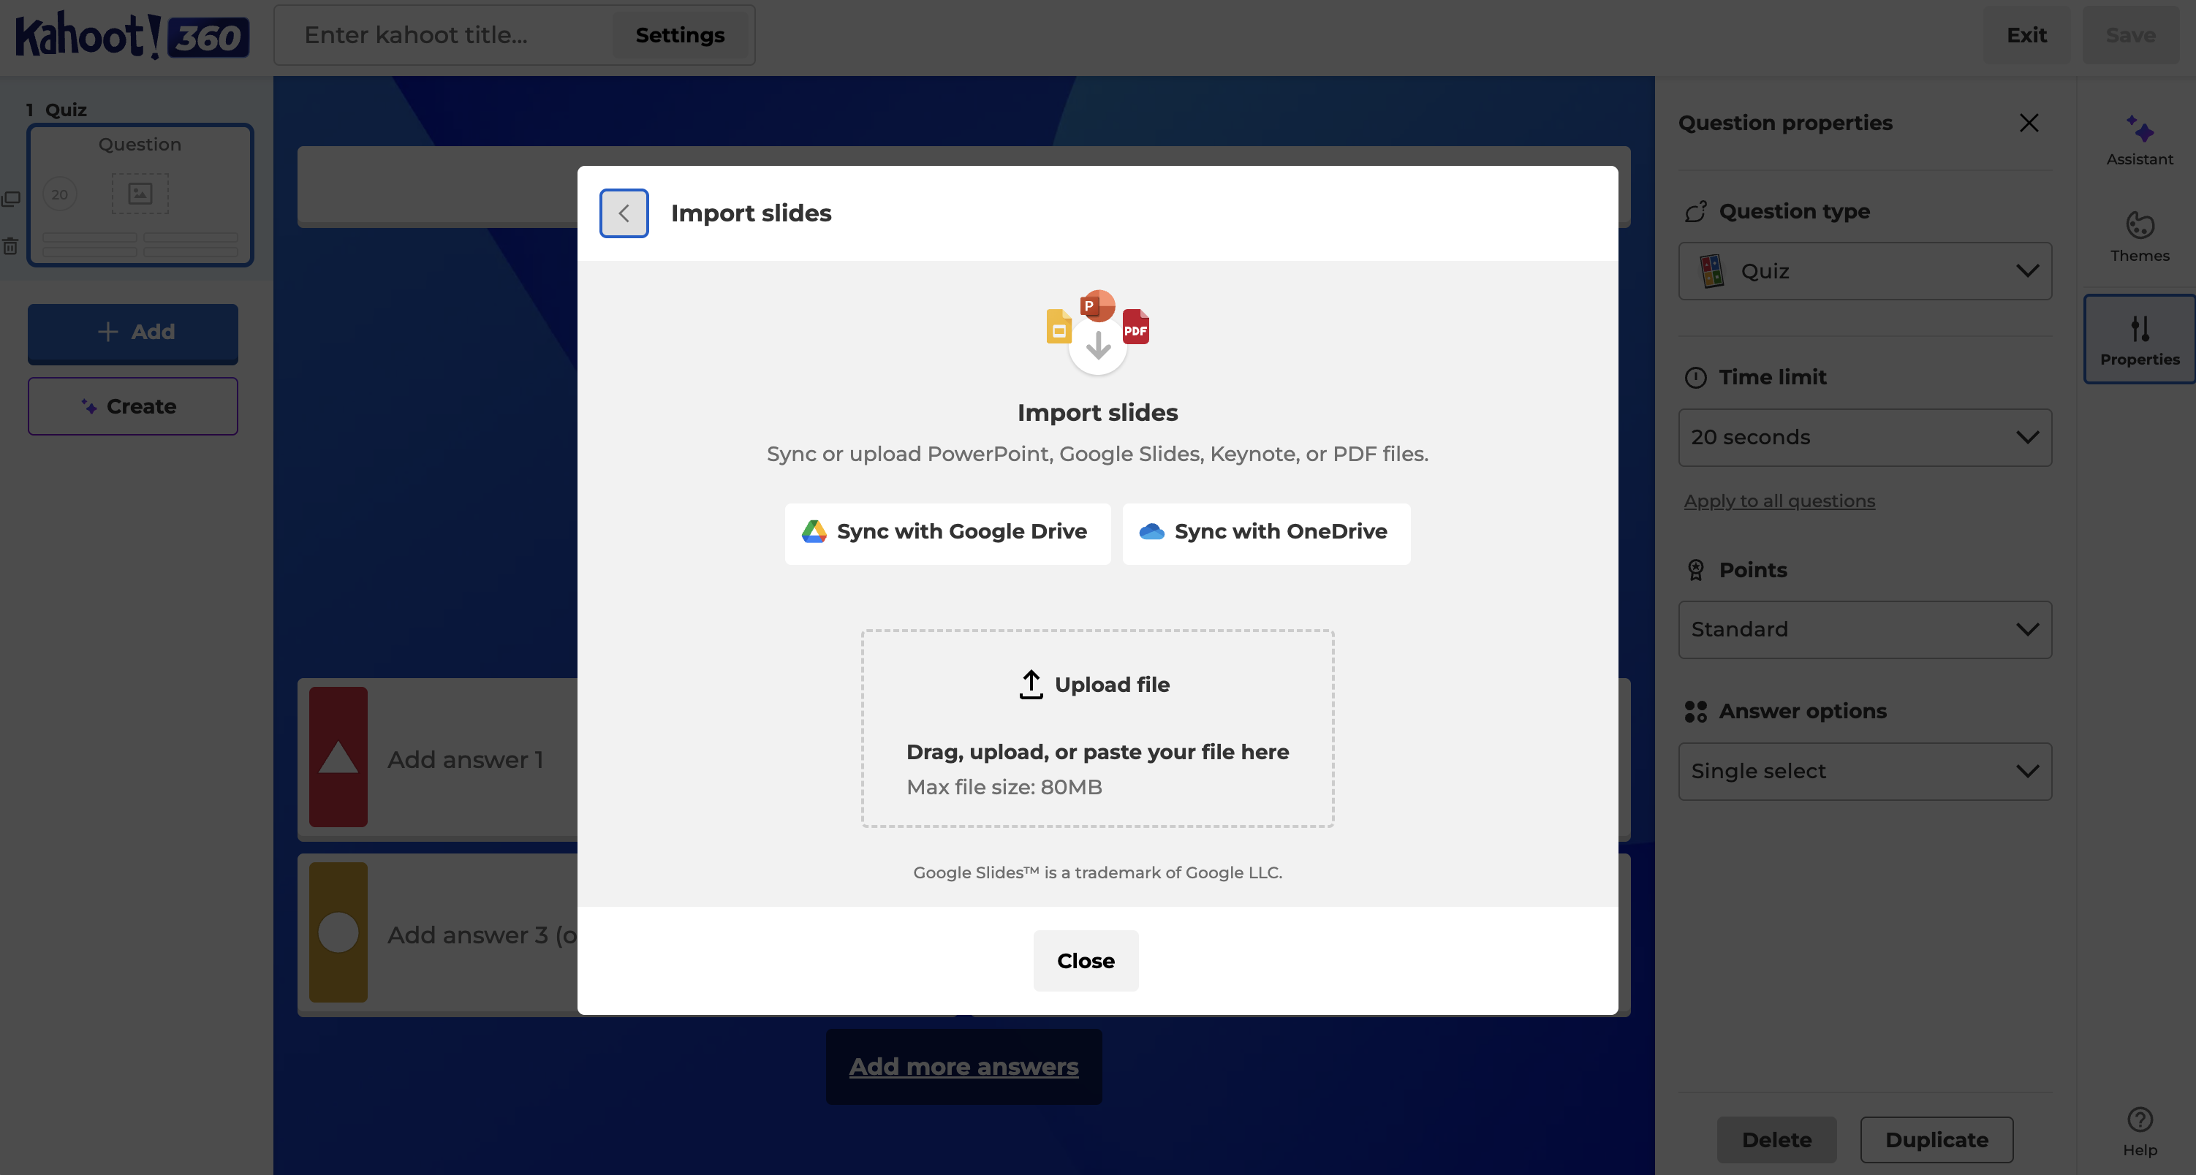Image resolution: width=2196 pixels, height=1175 pixels.
Task: Click the medal icon beside Points
Action: [1695, 570]
